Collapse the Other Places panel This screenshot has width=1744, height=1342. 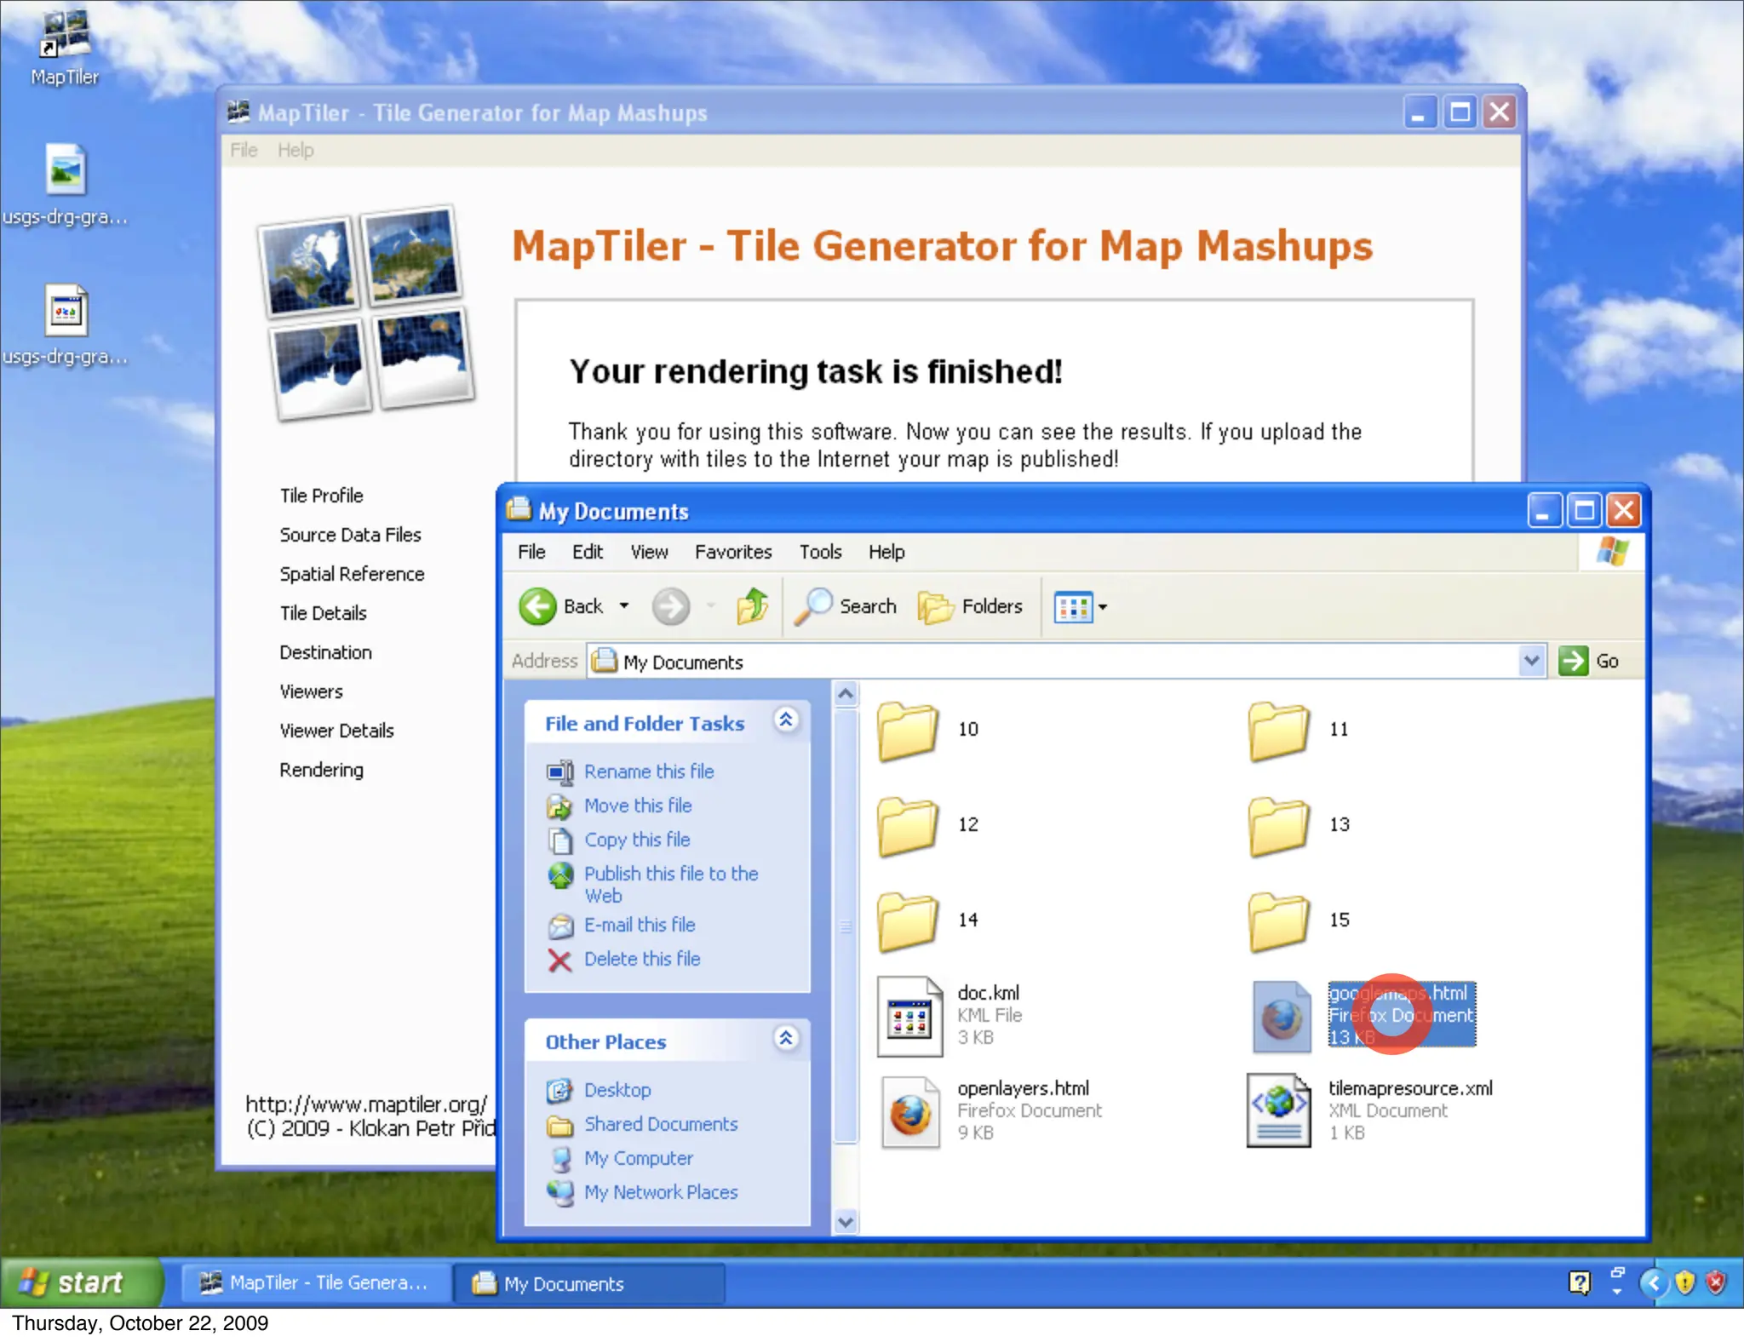point(785,1038)
